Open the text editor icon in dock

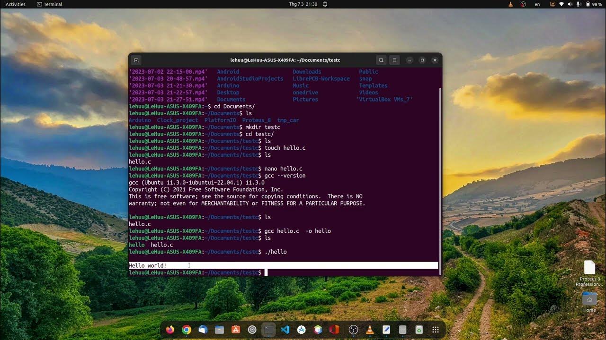pos(386,330)
